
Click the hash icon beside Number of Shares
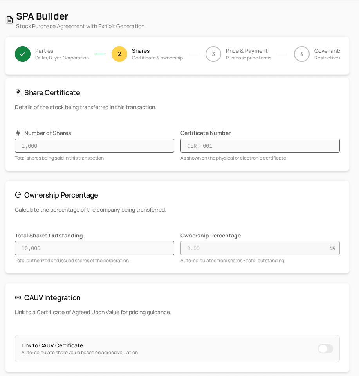click(x=18, y=133)
